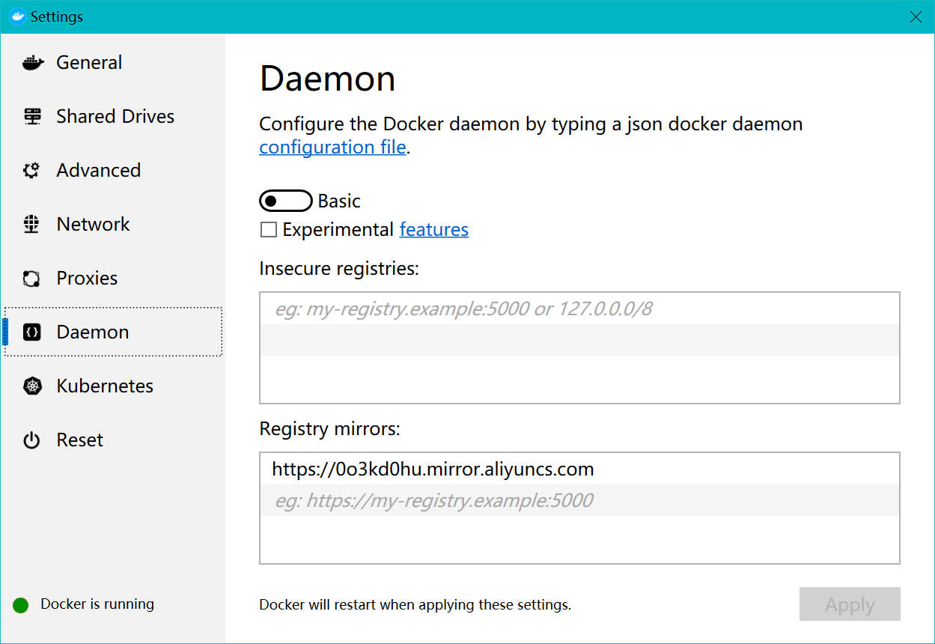Click the Shared Drives icon

(x=32, y=117)
